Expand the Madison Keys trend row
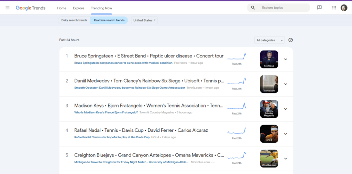The height and width of the screenshot is (174, 352). (x=286, y=109)
